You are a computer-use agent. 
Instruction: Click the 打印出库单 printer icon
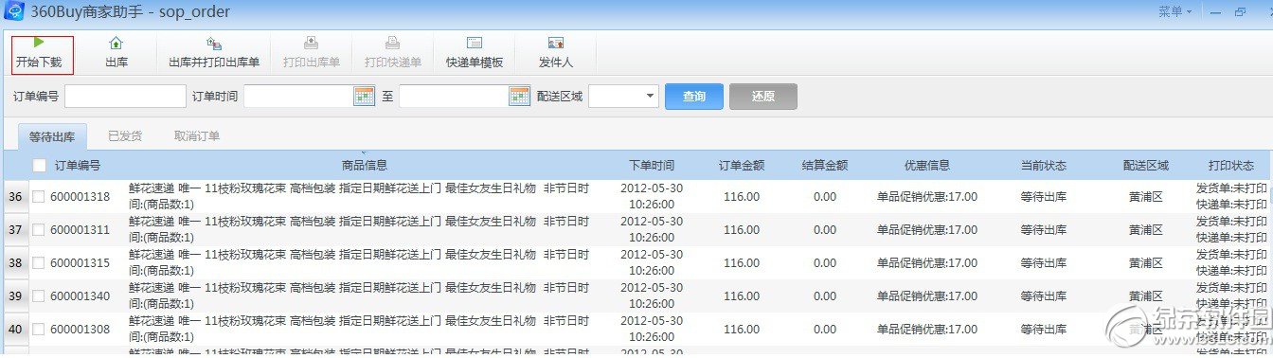tap(311, 44)
